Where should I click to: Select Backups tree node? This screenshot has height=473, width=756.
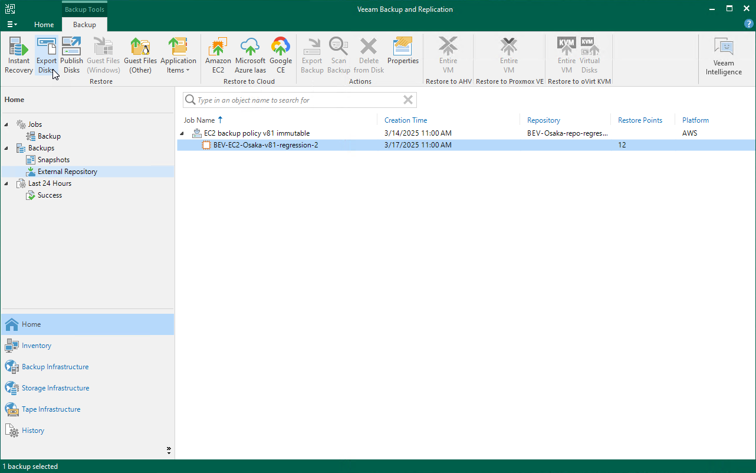41,148
